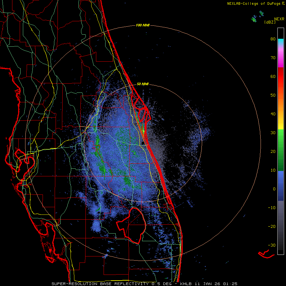This screenshot has height=286, width=286.
Task: Select the 40 value on the dBZ scale
Action: pos(273,114)
